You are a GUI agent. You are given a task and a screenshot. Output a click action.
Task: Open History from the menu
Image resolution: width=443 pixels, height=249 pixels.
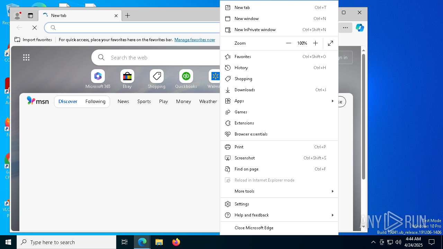[x=279, y=68]
